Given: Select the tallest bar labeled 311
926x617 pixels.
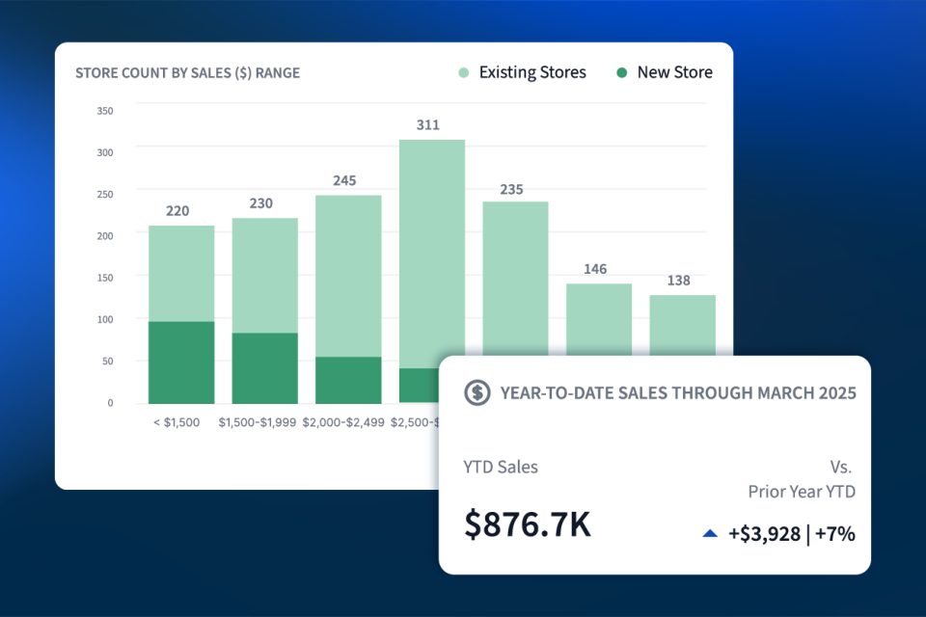Looking at the screenshot, I should (432, 251).
